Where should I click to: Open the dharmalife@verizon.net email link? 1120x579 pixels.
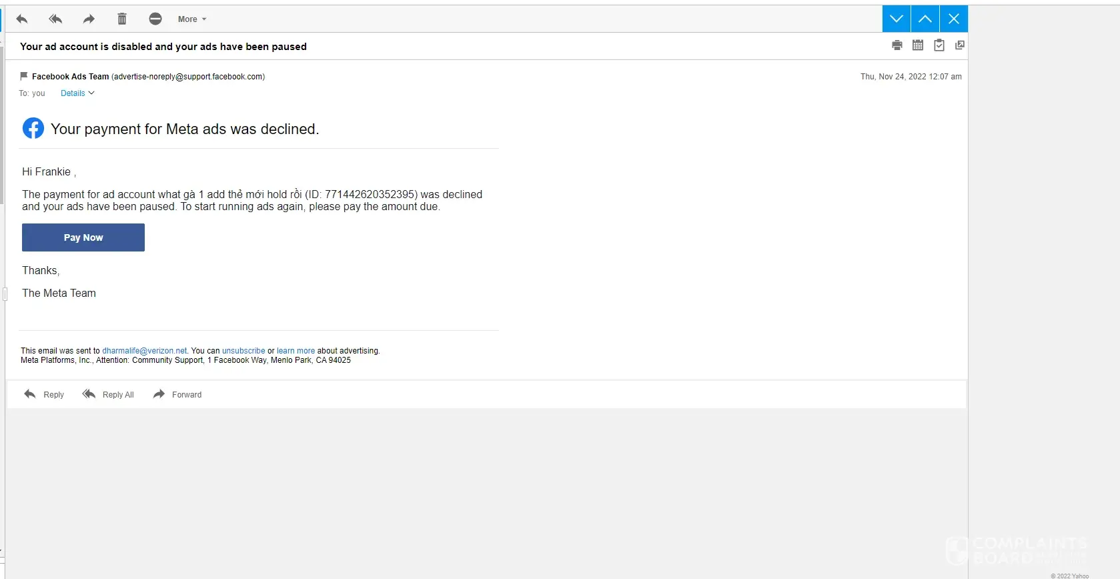tap(145, 351)
